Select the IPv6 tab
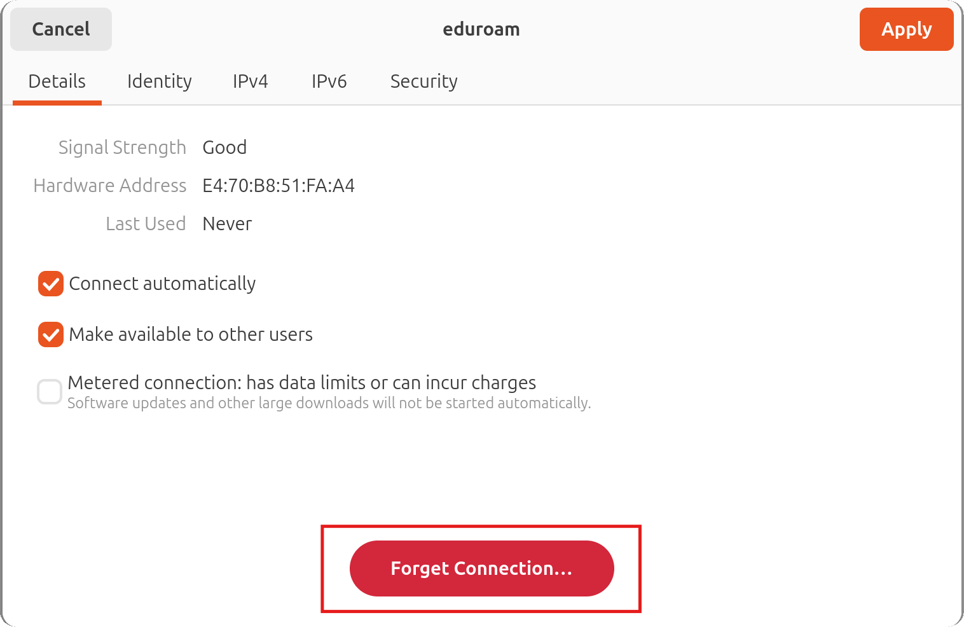The height and width of the screenshot is (627, 964). [329, 81]
